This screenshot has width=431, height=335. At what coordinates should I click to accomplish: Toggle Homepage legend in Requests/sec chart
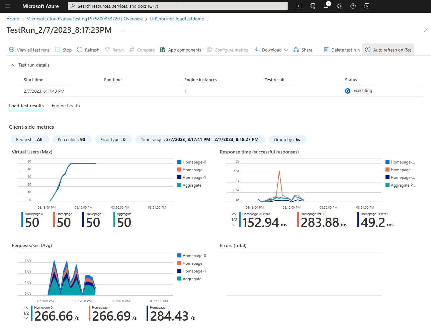190,263
